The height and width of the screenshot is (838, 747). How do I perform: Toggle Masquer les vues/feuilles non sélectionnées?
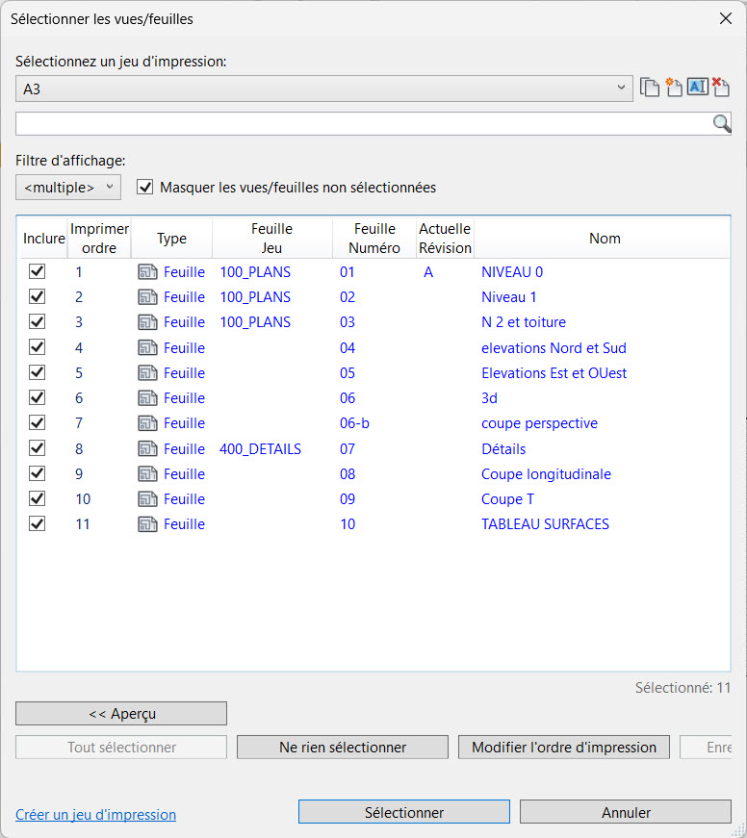(145, 188)
